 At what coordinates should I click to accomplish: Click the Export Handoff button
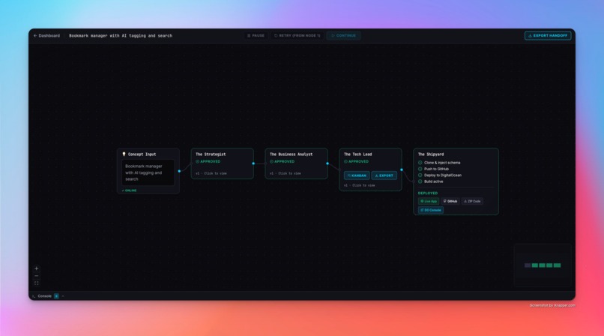click(548, 35)
